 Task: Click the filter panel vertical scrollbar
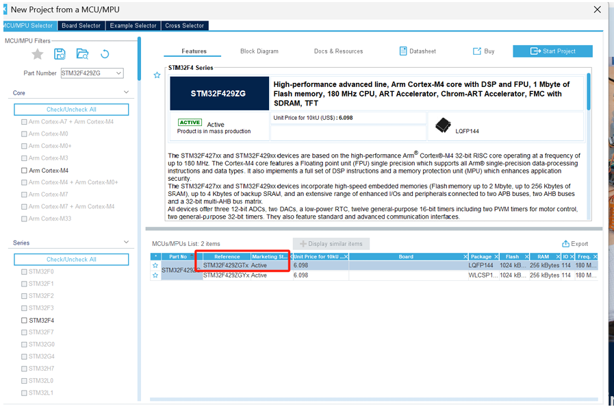click(x=139, y=59)
